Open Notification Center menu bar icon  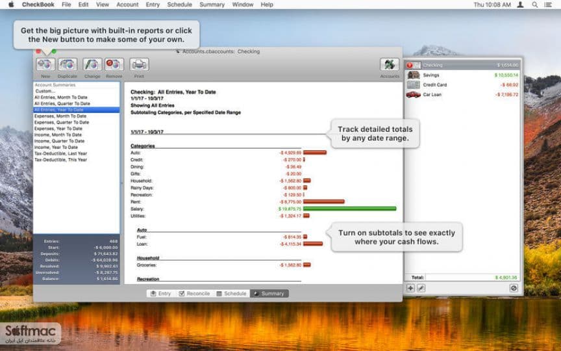[x=548, y=5]
